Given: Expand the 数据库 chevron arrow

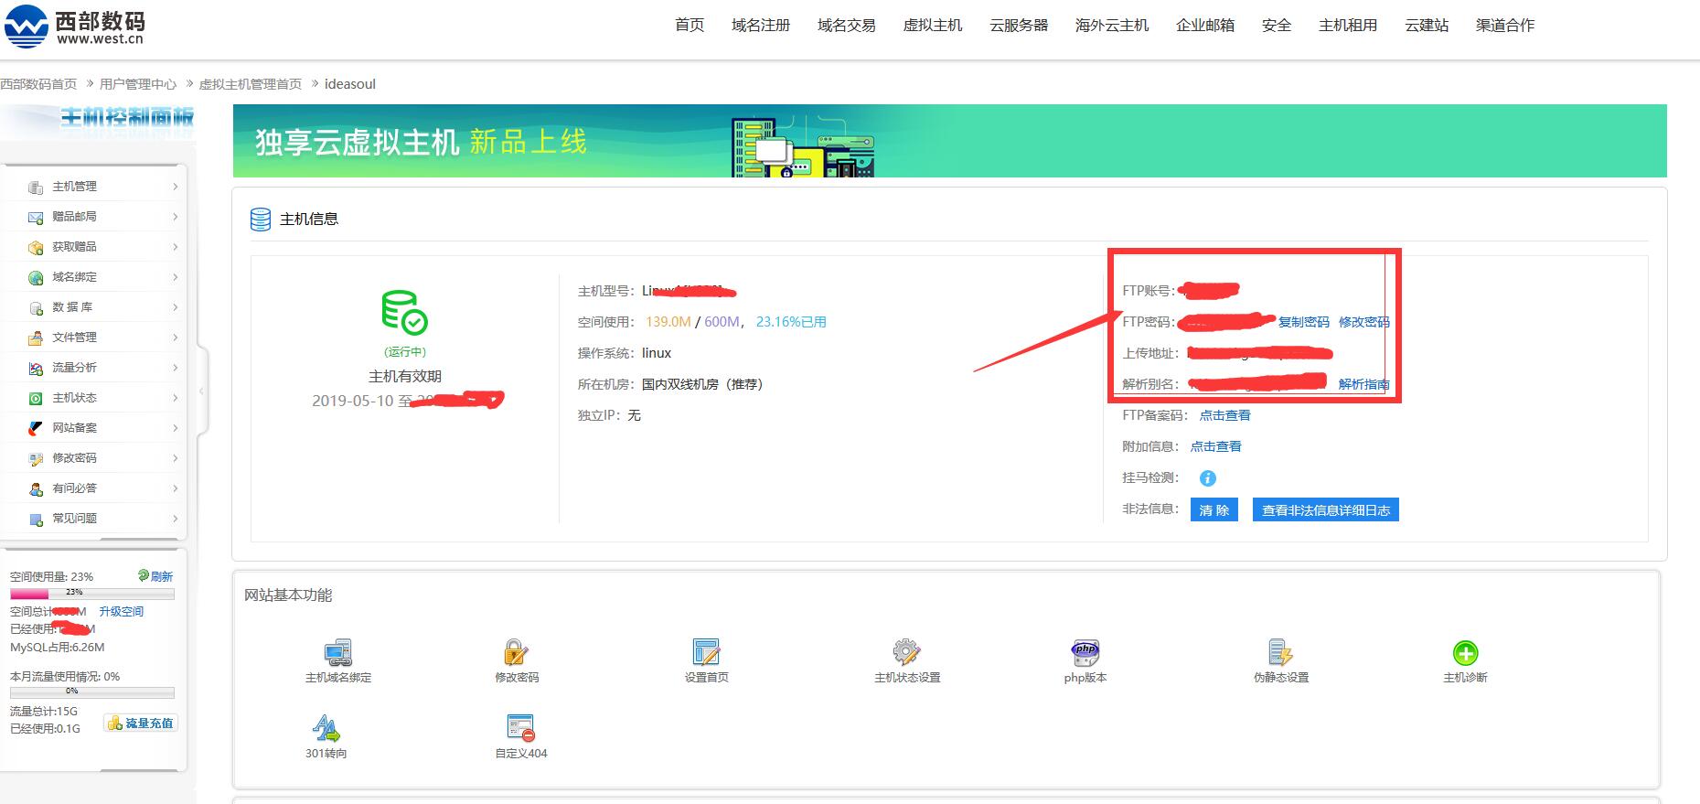Looking at the screenshot, I should 175,307.
